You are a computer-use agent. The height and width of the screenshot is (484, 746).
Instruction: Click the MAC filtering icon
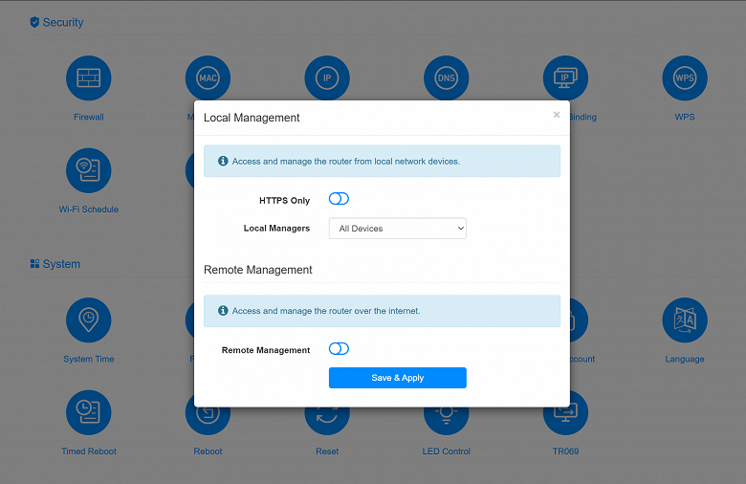pyautogui.click(x=208, y=77)
